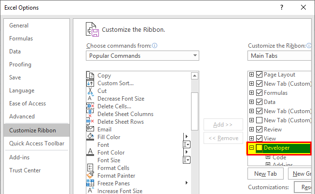Select the Freeze Panes icon
This screenshot has height=194, width=315.
pyautogui.click(x=90, y=183)
